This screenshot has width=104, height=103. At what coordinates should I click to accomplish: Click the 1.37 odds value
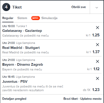96,52
